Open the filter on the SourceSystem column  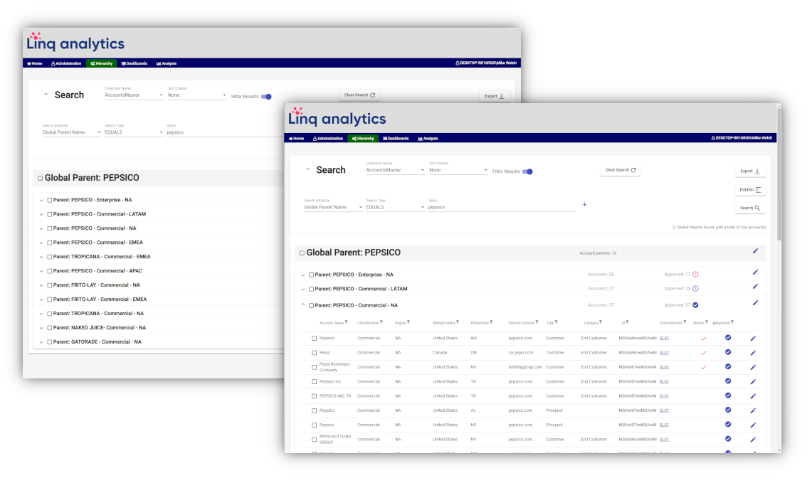click(x=685, y=322)
